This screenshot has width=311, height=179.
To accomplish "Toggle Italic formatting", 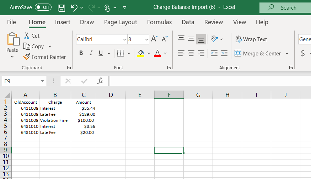I will (x=91, y=53).
